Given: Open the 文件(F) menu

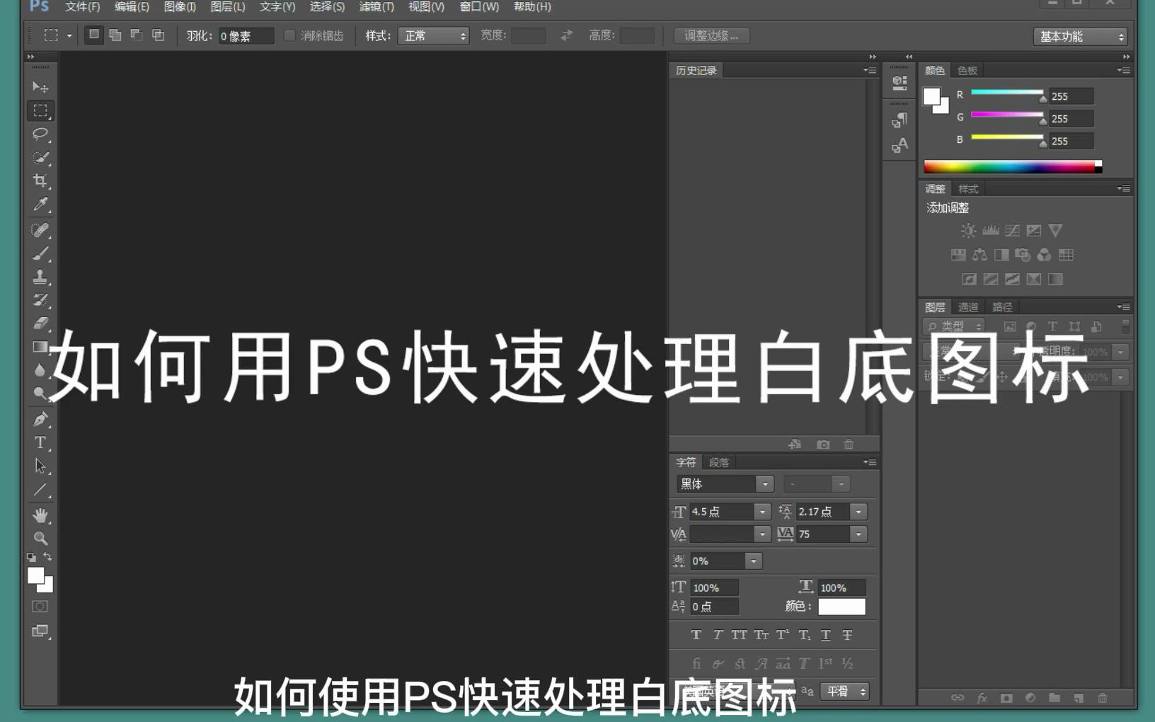Looking at the screenshot, I should 83,6.
